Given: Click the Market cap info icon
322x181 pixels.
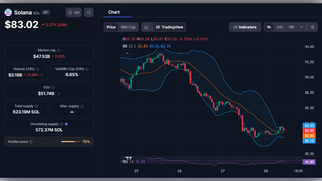Looking at the screenshot, I should [x=59, y=50].
